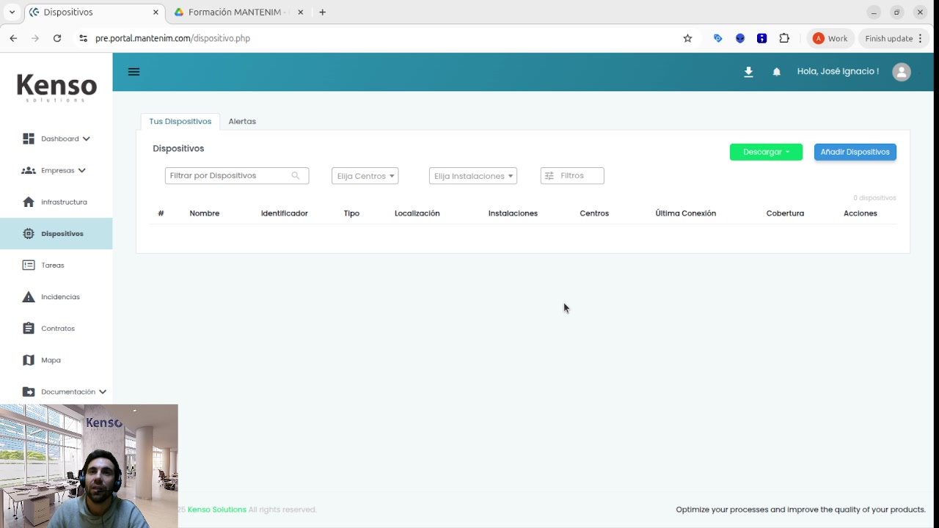939x528 pixels.
Task: Click the user profile avatar
Action: [901, 71]
